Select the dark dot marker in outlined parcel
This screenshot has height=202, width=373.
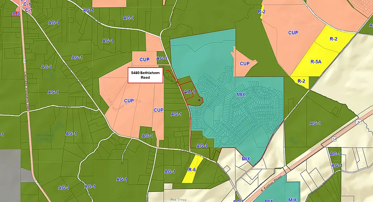pos(200,100)
